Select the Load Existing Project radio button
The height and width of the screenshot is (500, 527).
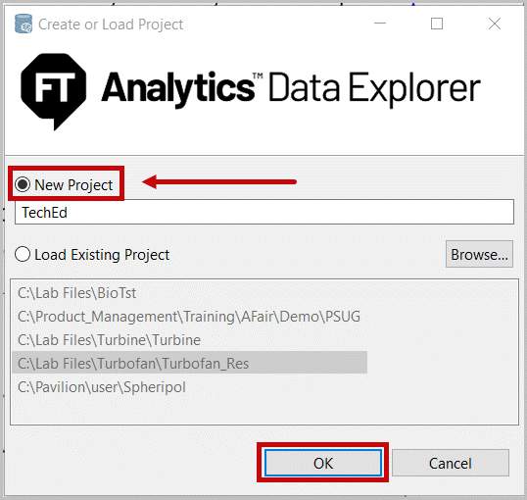(23, 254)
